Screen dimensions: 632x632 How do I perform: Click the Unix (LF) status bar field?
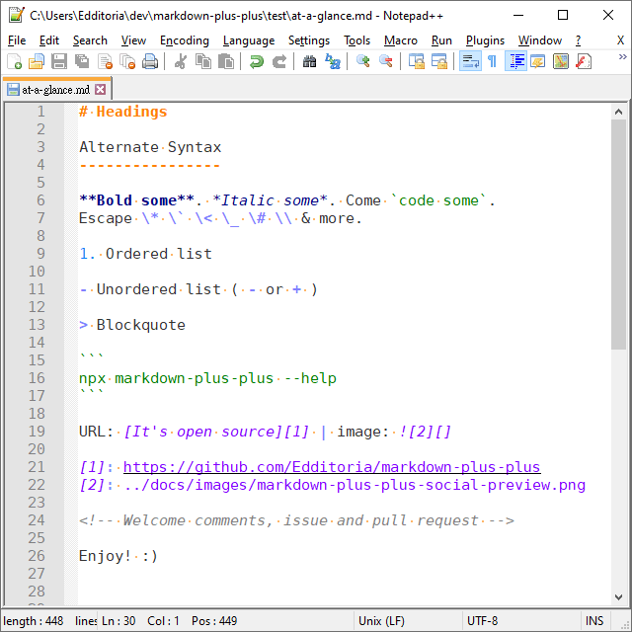click(408, 621)
